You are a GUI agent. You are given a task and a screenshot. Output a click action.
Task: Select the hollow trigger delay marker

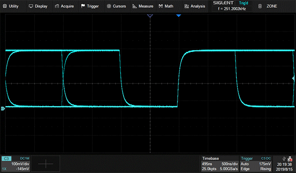[150, 15]
